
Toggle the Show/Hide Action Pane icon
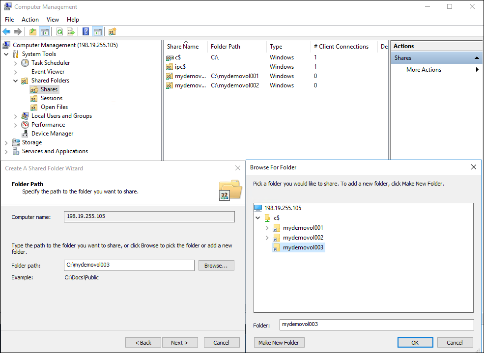click(97, 31)
